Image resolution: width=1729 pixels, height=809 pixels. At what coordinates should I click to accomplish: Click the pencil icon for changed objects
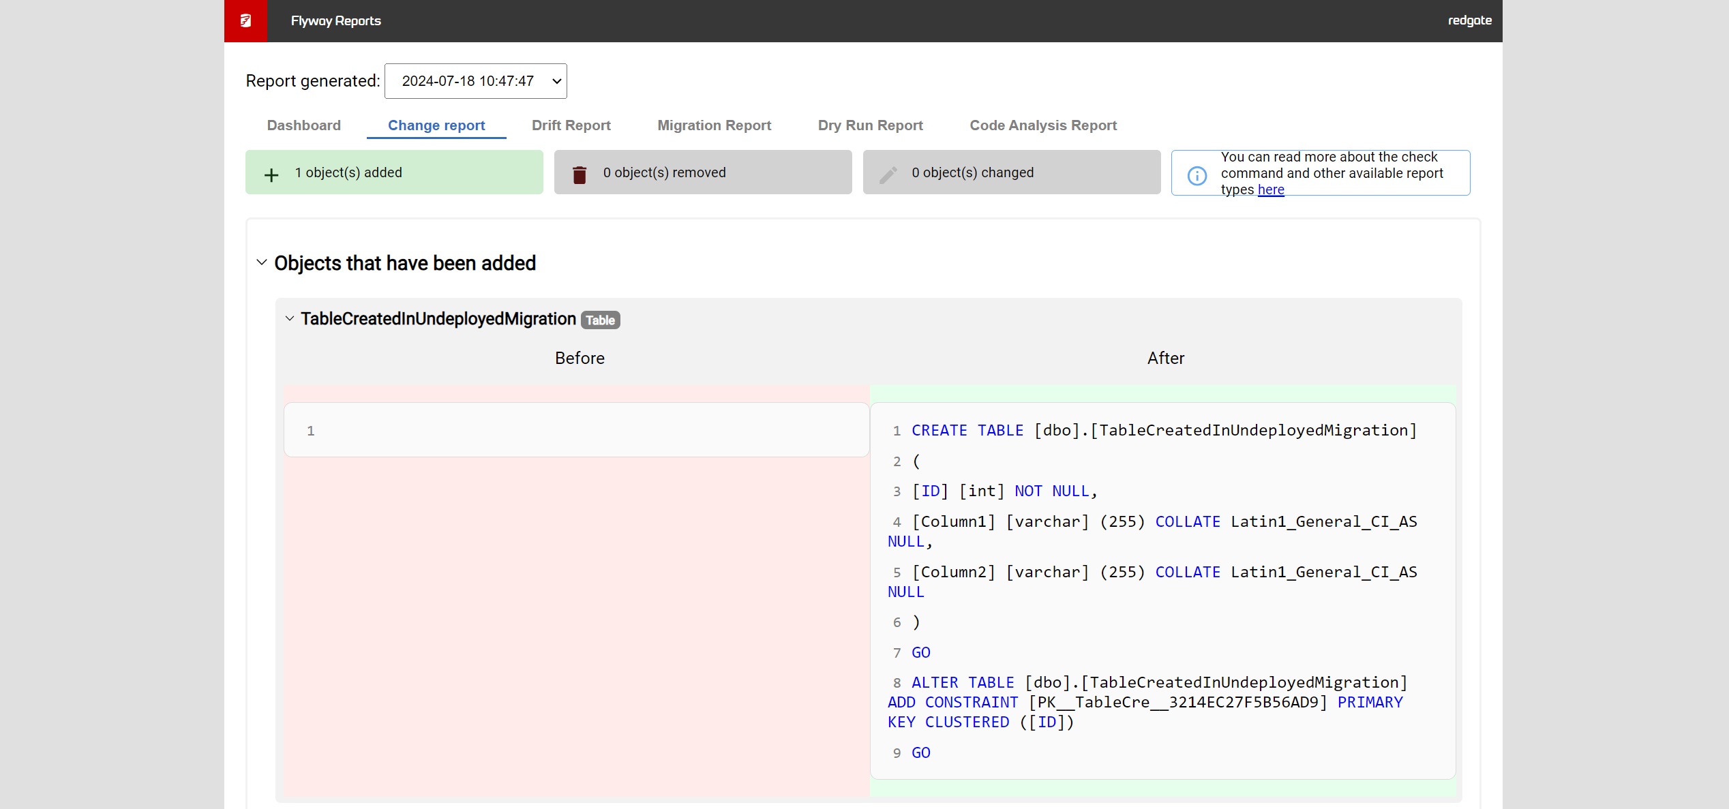[888, 175]
